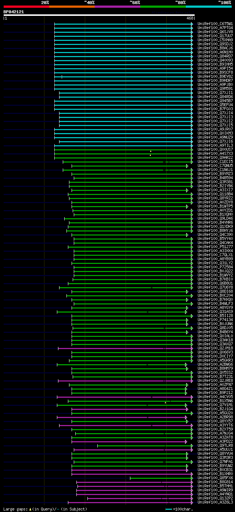Select the UniRef100_Q5EFU4 label

coord(215,105)
